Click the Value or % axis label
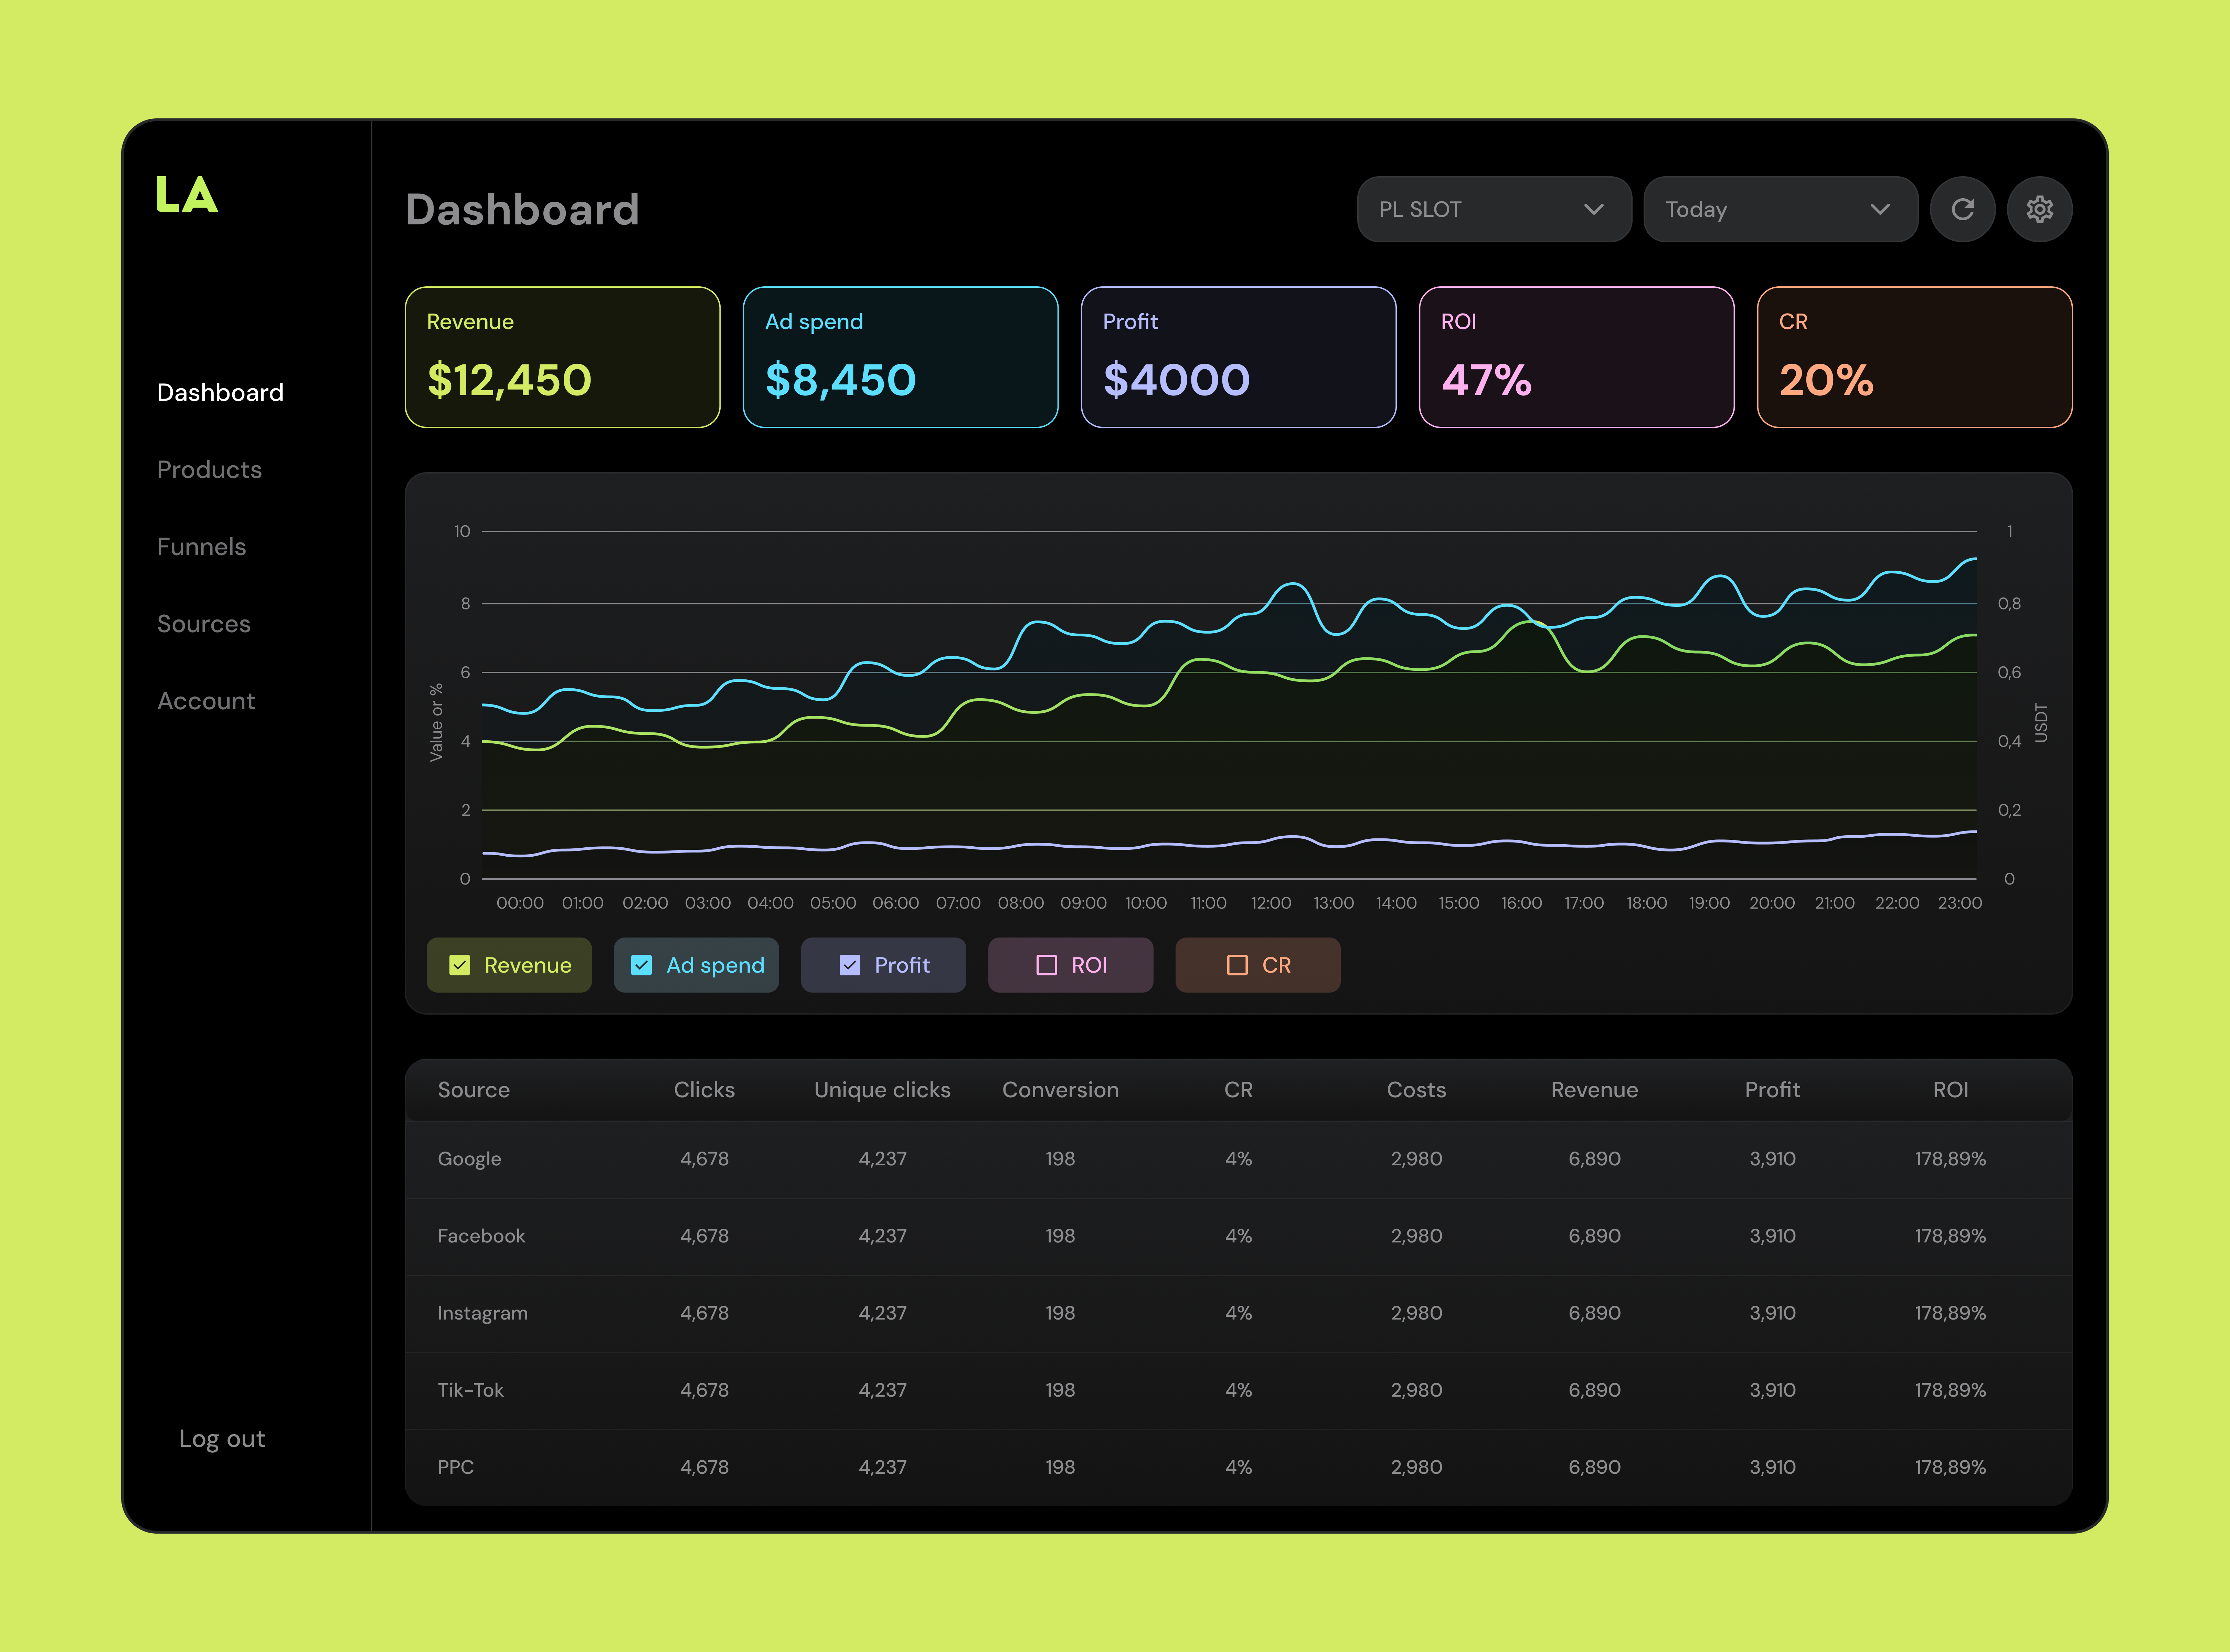Viewport: 2230px width, 1652px height. (x=436, y=723)
